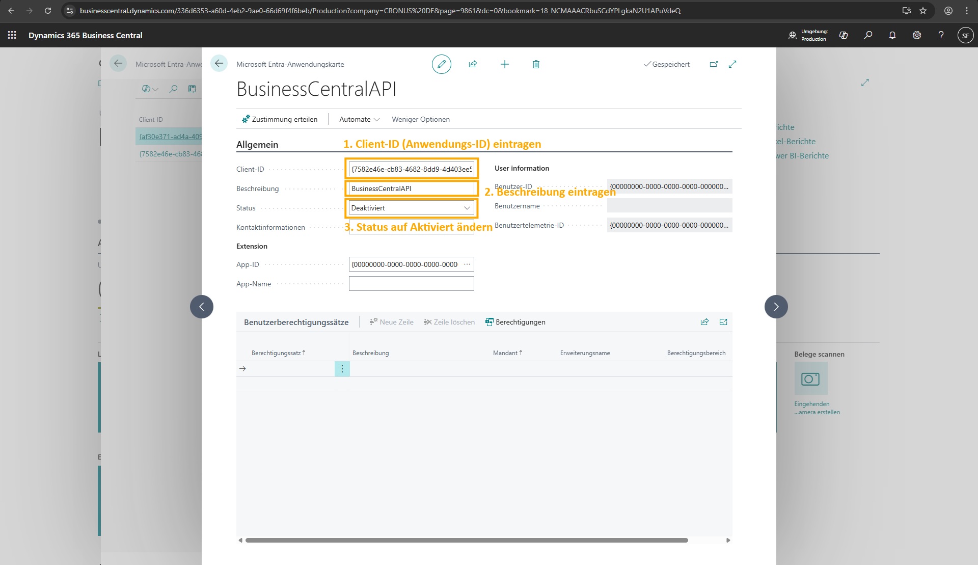Click the Benutzer-ID value field
The height and width of the screenshot is (565, 978).
point(669,186)
